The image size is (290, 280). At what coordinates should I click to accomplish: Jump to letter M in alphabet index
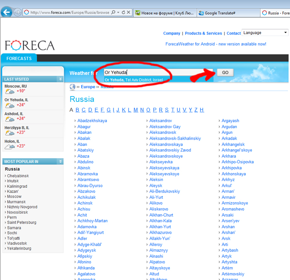(x=135, y=110)
